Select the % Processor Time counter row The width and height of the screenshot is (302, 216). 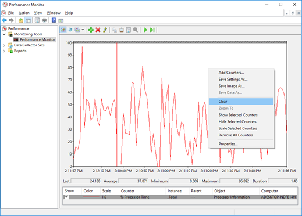pyautogui.click(x=180, y=197)
